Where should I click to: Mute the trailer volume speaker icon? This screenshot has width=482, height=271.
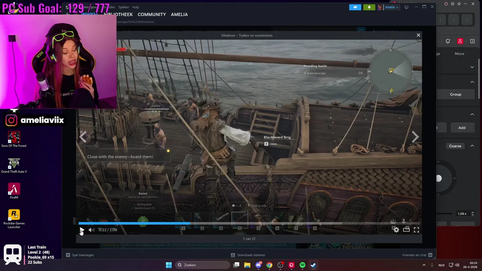click(91, 230)
